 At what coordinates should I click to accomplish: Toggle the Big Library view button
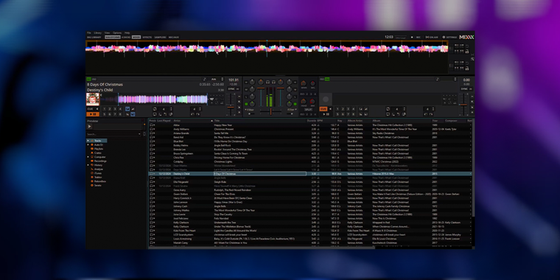tap(94, 37)
